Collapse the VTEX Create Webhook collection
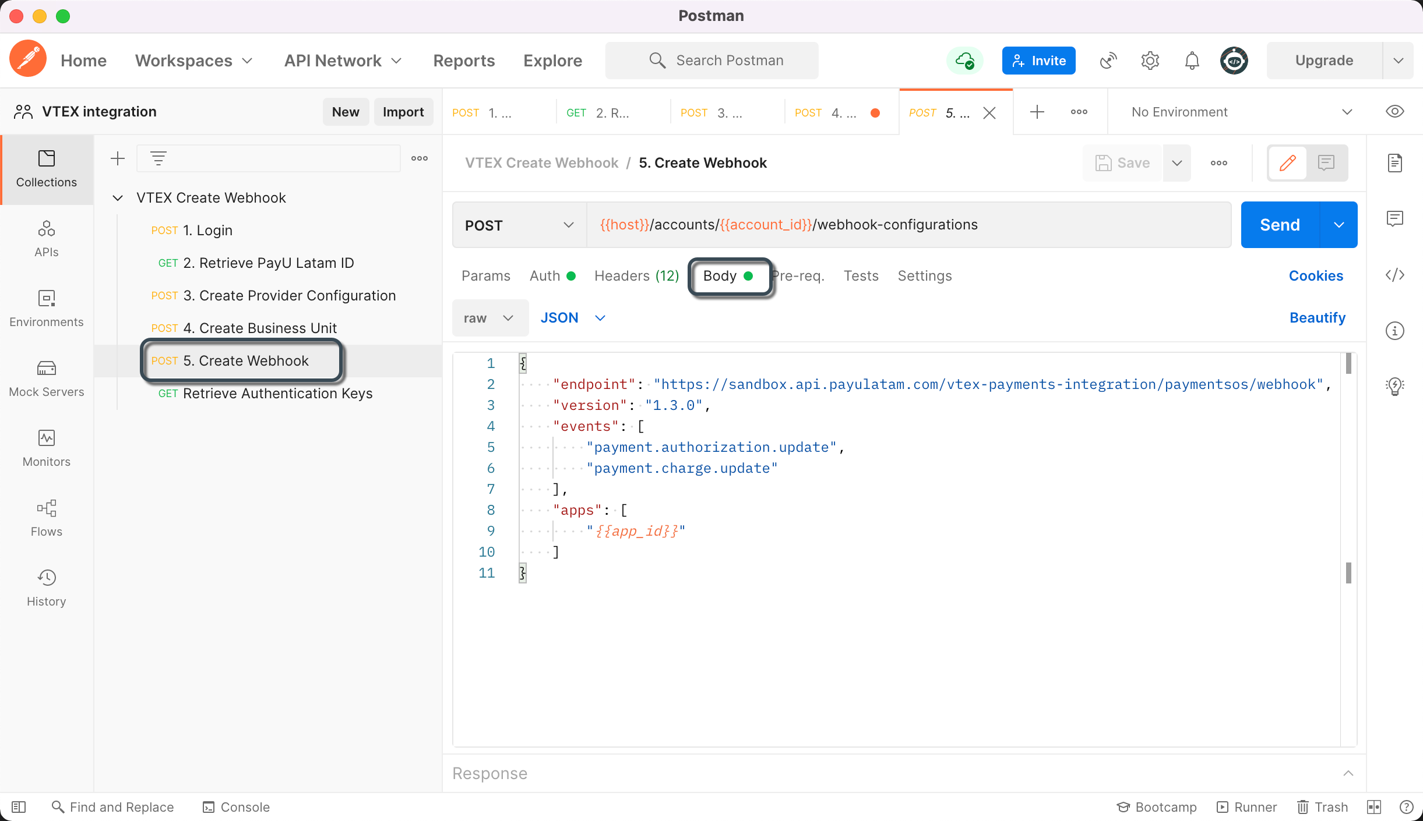 click(x=118, y=198)
